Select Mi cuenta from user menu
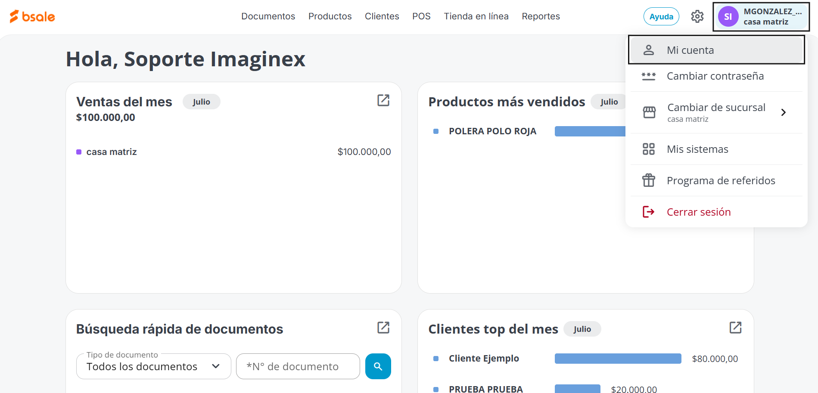 (716, 50)
